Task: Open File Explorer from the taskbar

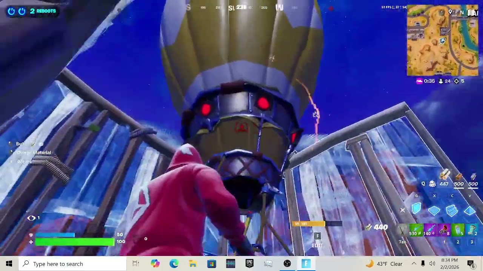Action: click(x=193, y=264)
